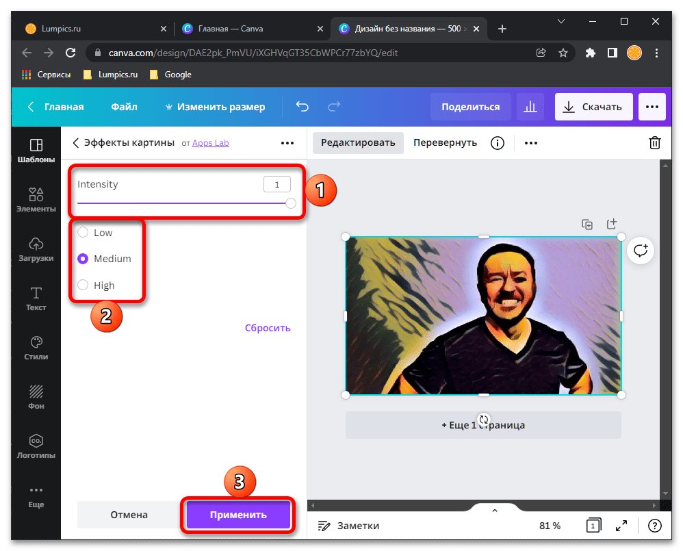
Task: Click the Скачать download button
Action: pos(594,107)
